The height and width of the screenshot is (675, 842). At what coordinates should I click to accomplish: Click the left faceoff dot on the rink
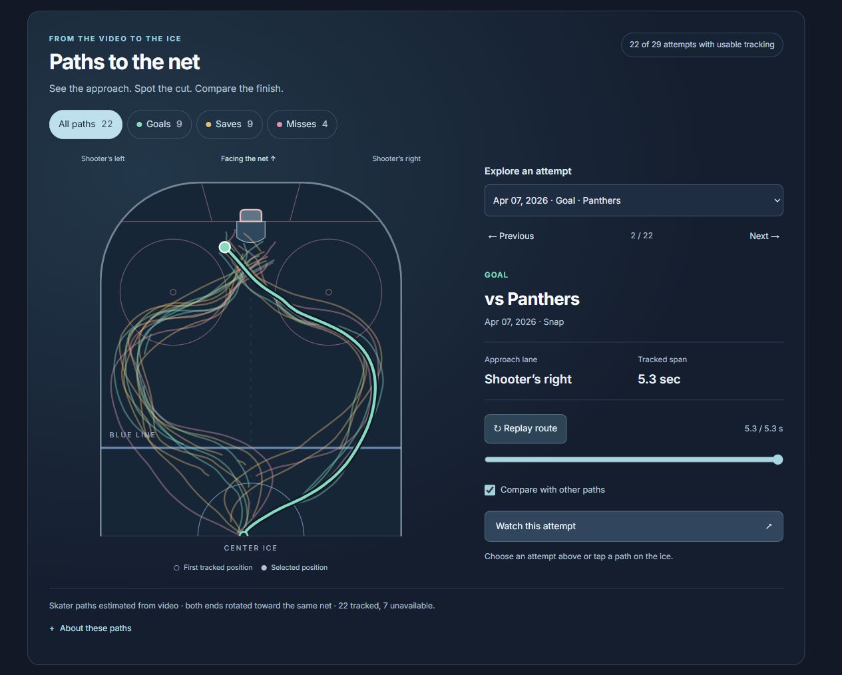pos(173,292)
